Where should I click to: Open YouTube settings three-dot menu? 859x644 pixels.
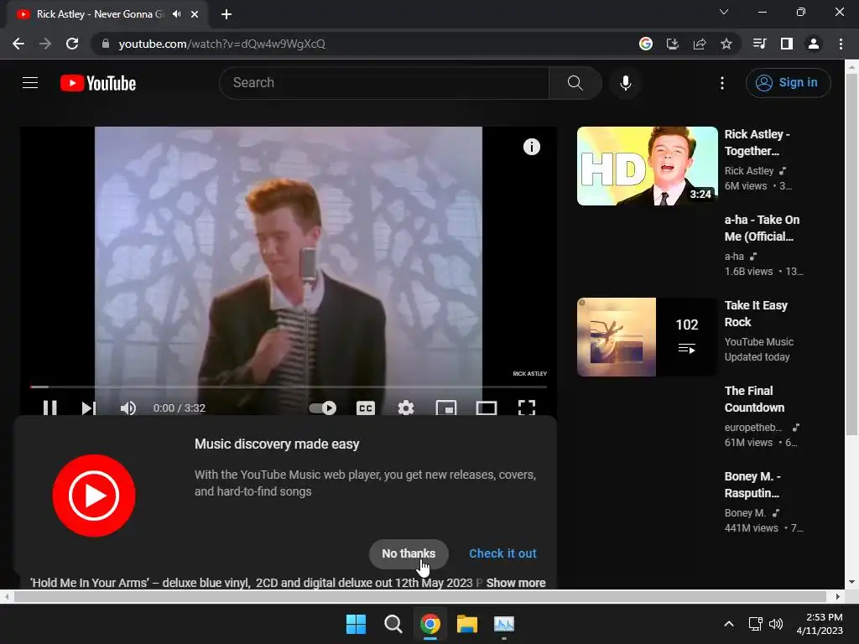pyautogui.click(x=722, y=83)
